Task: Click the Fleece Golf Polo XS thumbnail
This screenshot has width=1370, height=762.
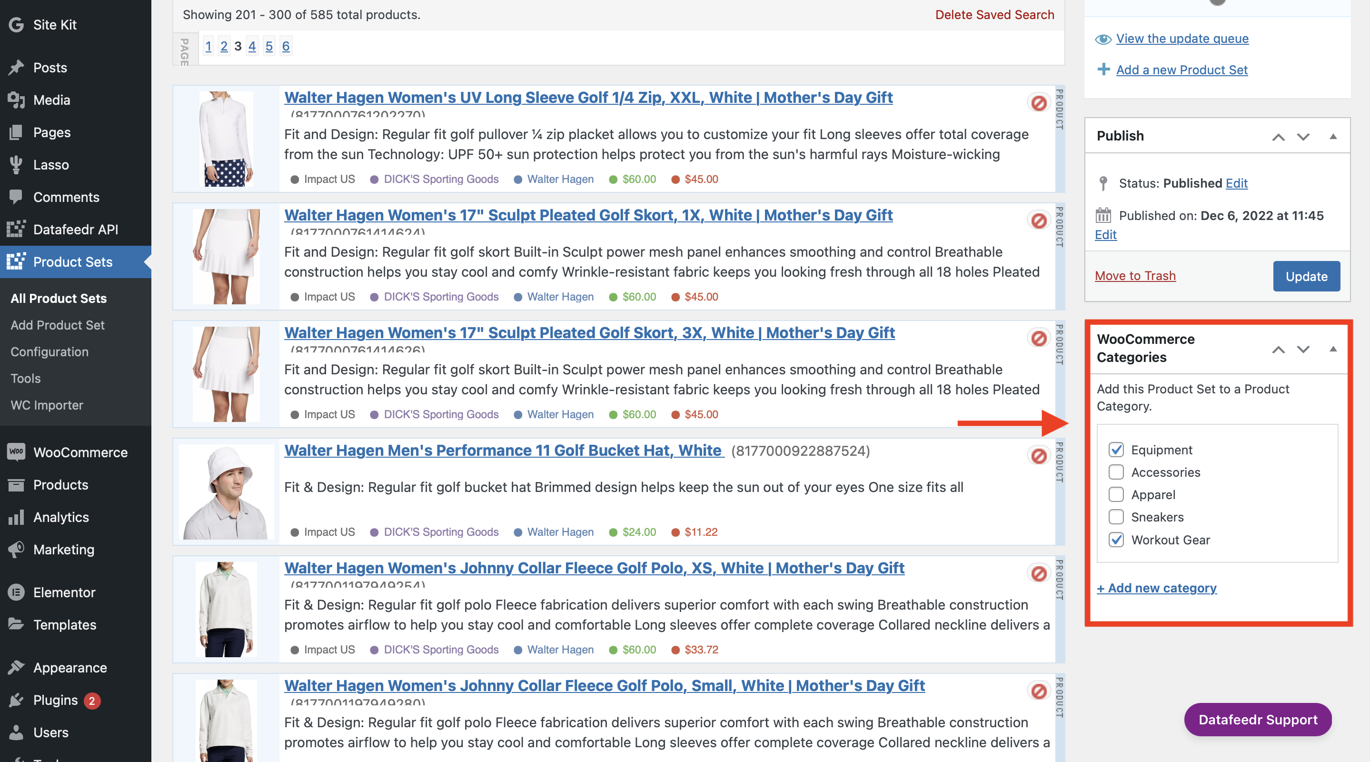Action: [226, 609]
